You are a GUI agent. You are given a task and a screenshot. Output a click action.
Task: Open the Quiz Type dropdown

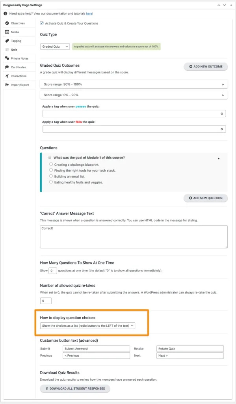pyautogui.click(x=54, y=46)
